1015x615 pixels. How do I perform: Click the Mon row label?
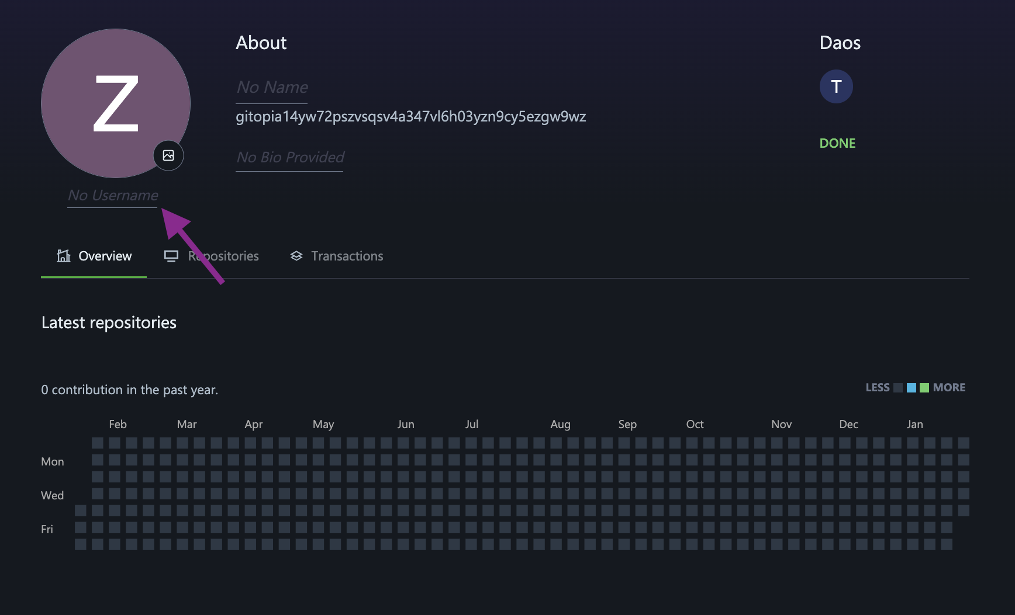point(52,461)
